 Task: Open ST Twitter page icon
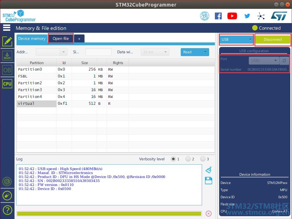click(x=247, y=16)
